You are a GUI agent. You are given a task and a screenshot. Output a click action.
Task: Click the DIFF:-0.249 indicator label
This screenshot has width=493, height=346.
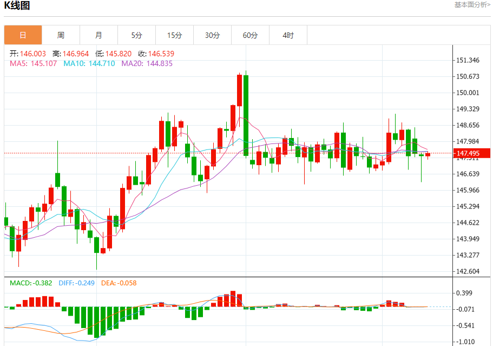(x=76, y=283)
